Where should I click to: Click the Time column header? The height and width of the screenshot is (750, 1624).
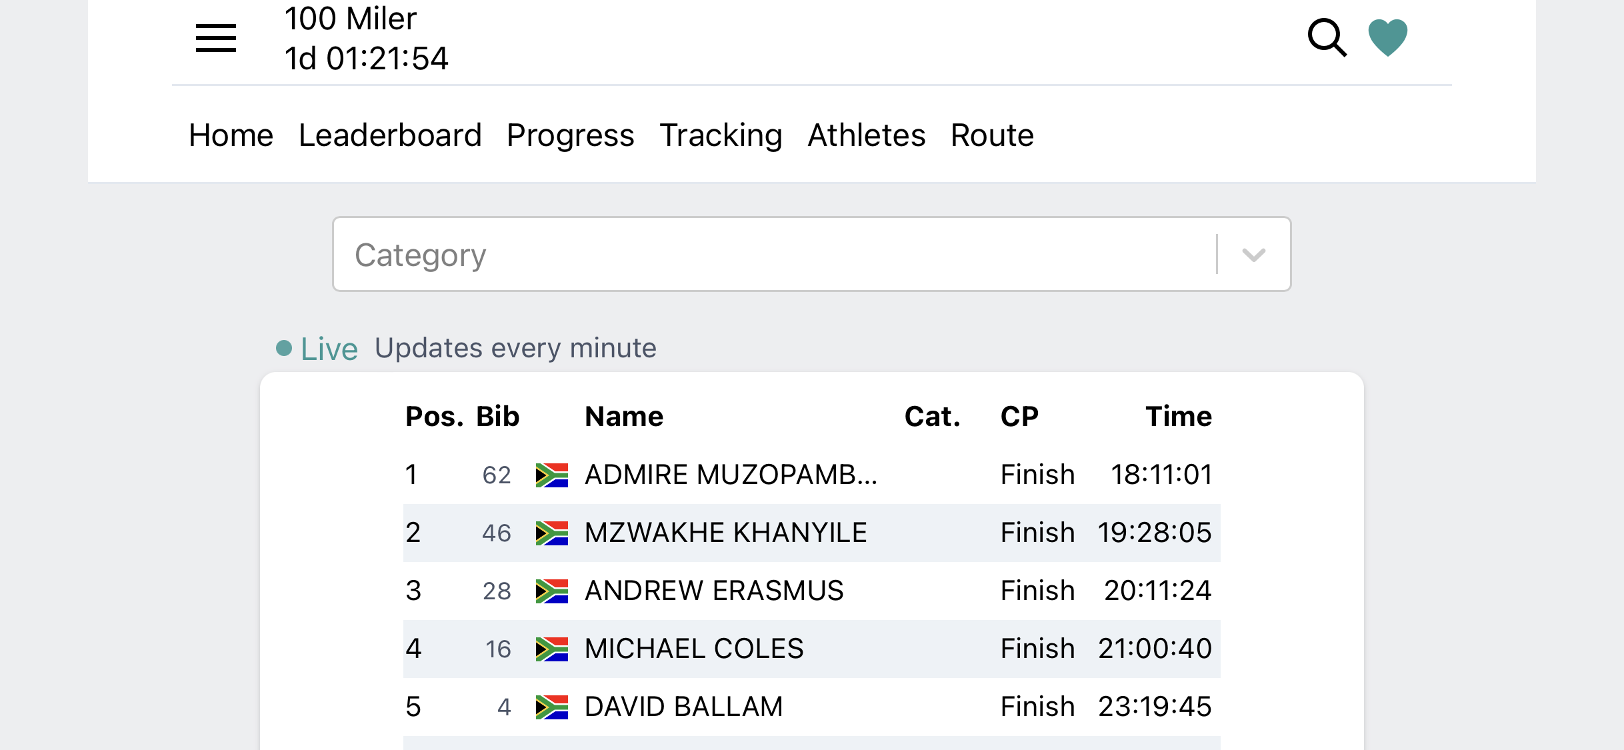(1178, 417)
